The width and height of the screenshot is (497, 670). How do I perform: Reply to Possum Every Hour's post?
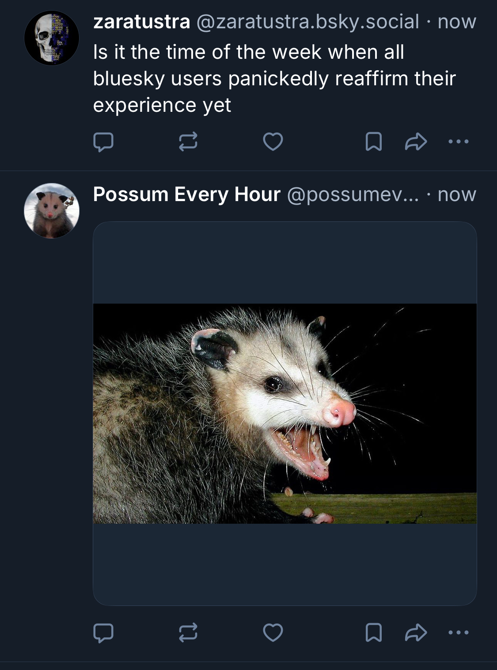(x=103, y=632)
